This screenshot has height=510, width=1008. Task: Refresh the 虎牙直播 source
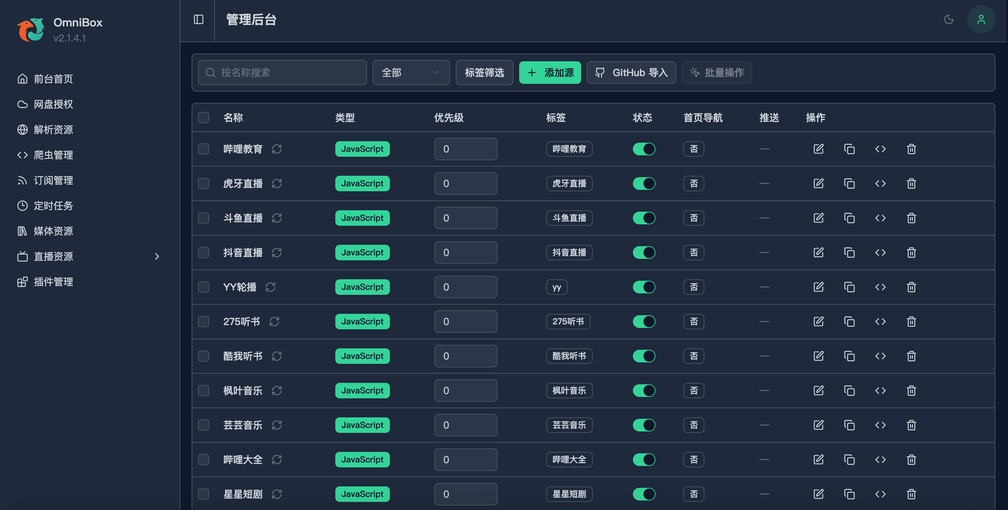(x=277, y=184)
